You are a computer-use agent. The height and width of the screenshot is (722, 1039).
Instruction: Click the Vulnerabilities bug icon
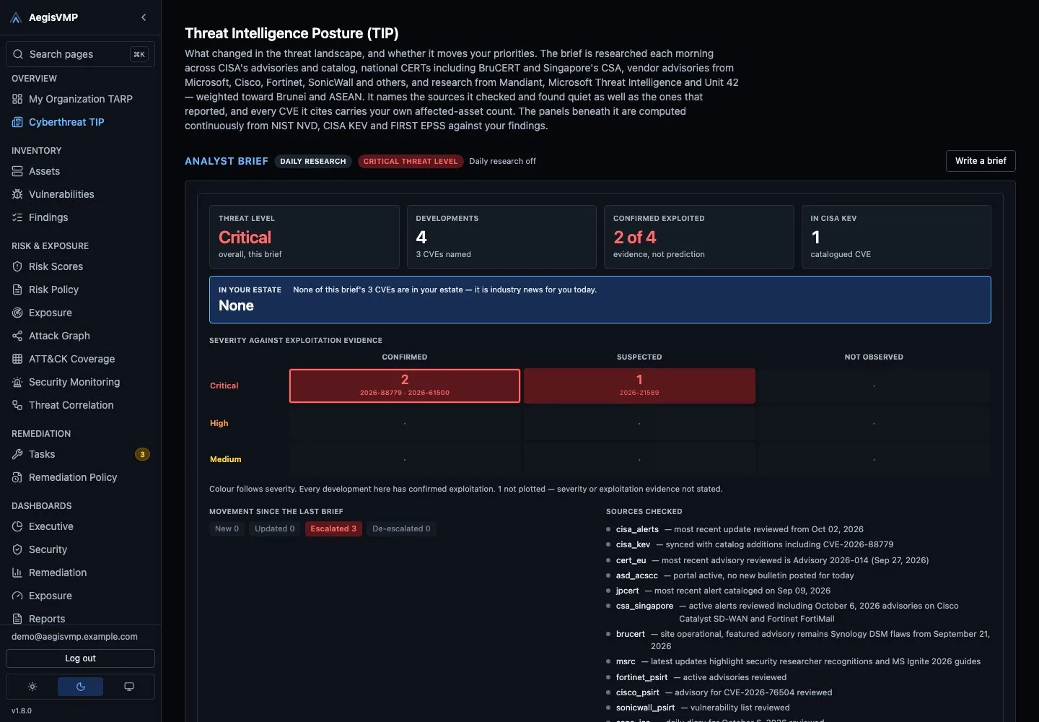tap(17, 194)
